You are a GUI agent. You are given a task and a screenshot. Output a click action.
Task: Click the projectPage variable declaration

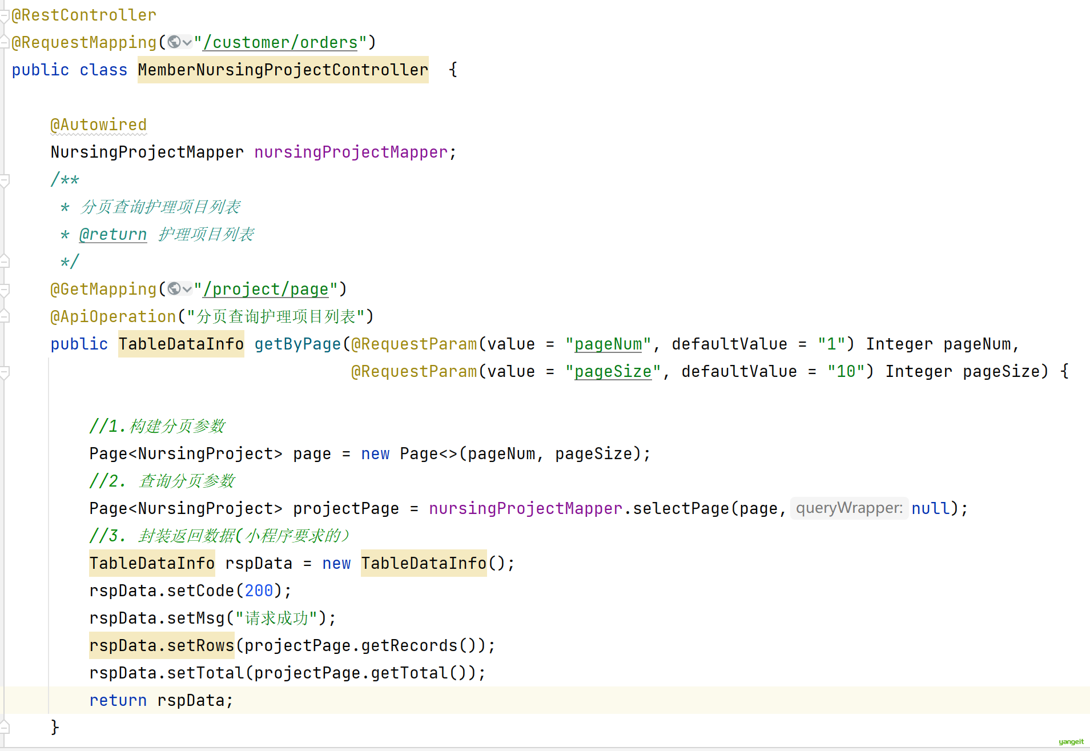[x=346, y=508]
